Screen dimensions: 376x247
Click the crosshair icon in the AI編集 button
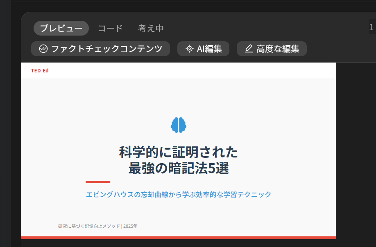click(189, 49)
